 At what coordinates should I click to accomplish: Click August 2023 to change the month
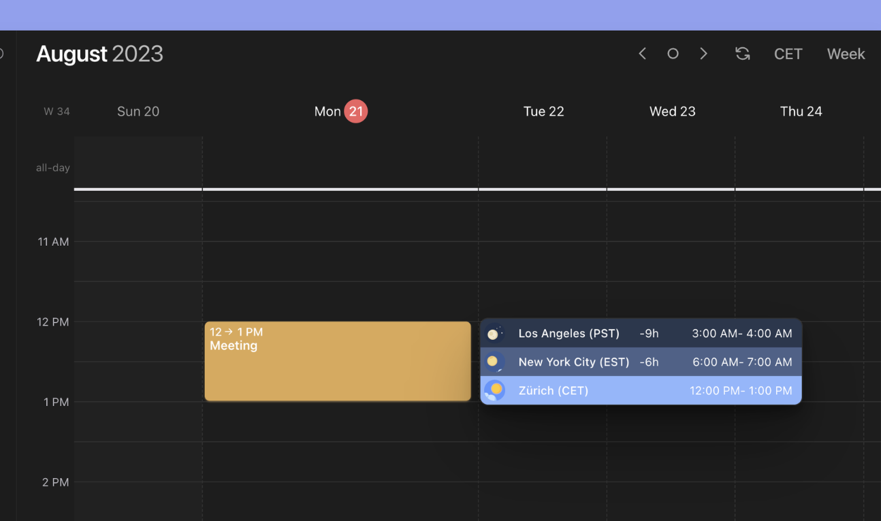[x=99, y=54]
